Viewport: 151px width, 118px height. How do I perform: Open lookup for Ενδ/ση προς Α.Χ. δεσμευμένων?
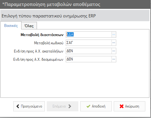(x=114, y=59)
